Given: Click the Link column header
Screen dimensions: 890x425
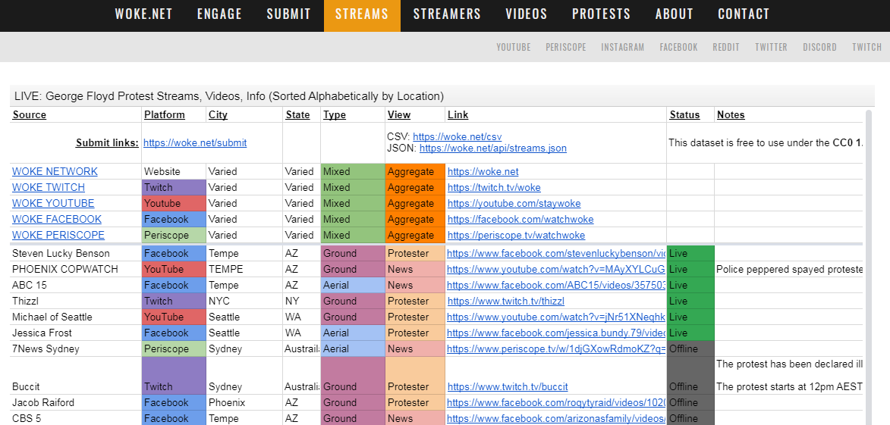Looking at the screenshot, I should point(458,115).
